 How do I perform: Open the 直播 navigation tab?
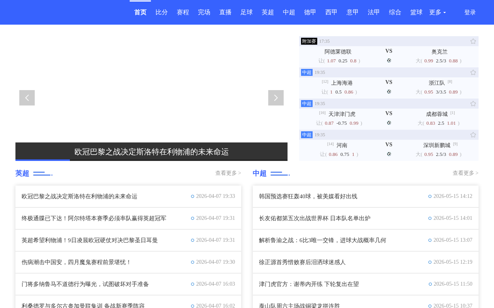[x=225, y=12]
